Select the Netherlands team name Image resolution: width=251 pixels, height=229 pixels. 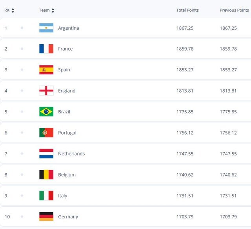(x=71, y=154)
